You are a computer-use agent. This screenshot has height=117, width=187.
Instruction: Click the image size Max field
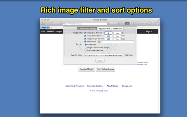click(x=117, y=33)
